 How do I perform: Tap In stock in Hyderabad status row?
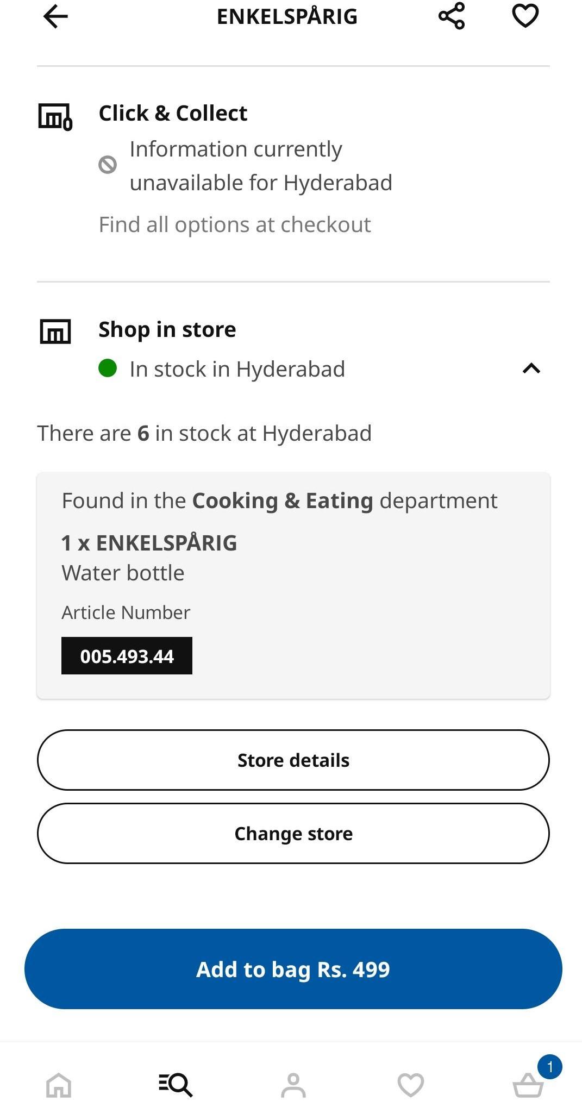237,370
